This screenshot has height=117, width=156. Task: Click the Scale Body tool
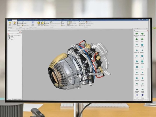pyautogui.click(x=73, y=22)
